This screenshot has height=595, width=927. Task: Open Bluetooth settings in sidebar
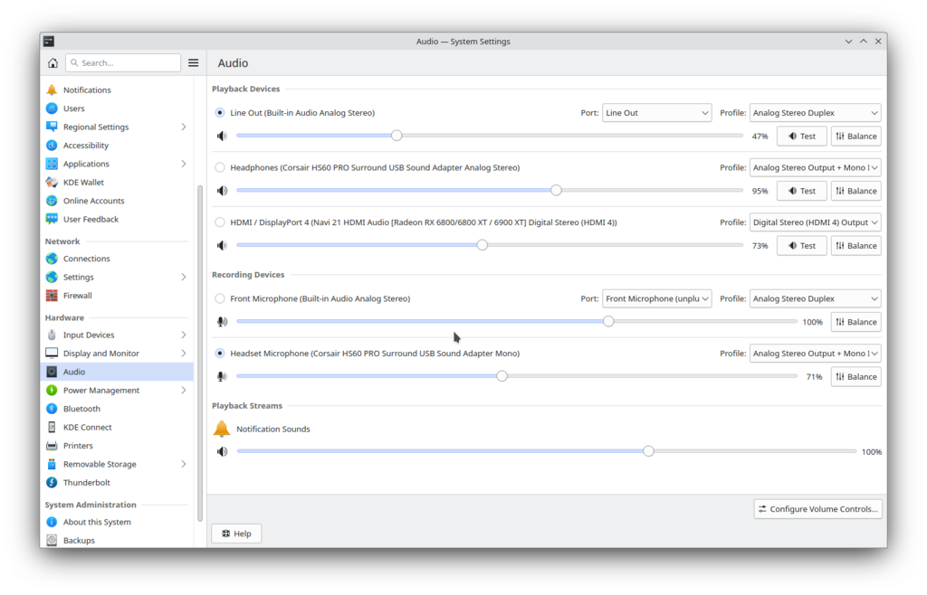81,409
